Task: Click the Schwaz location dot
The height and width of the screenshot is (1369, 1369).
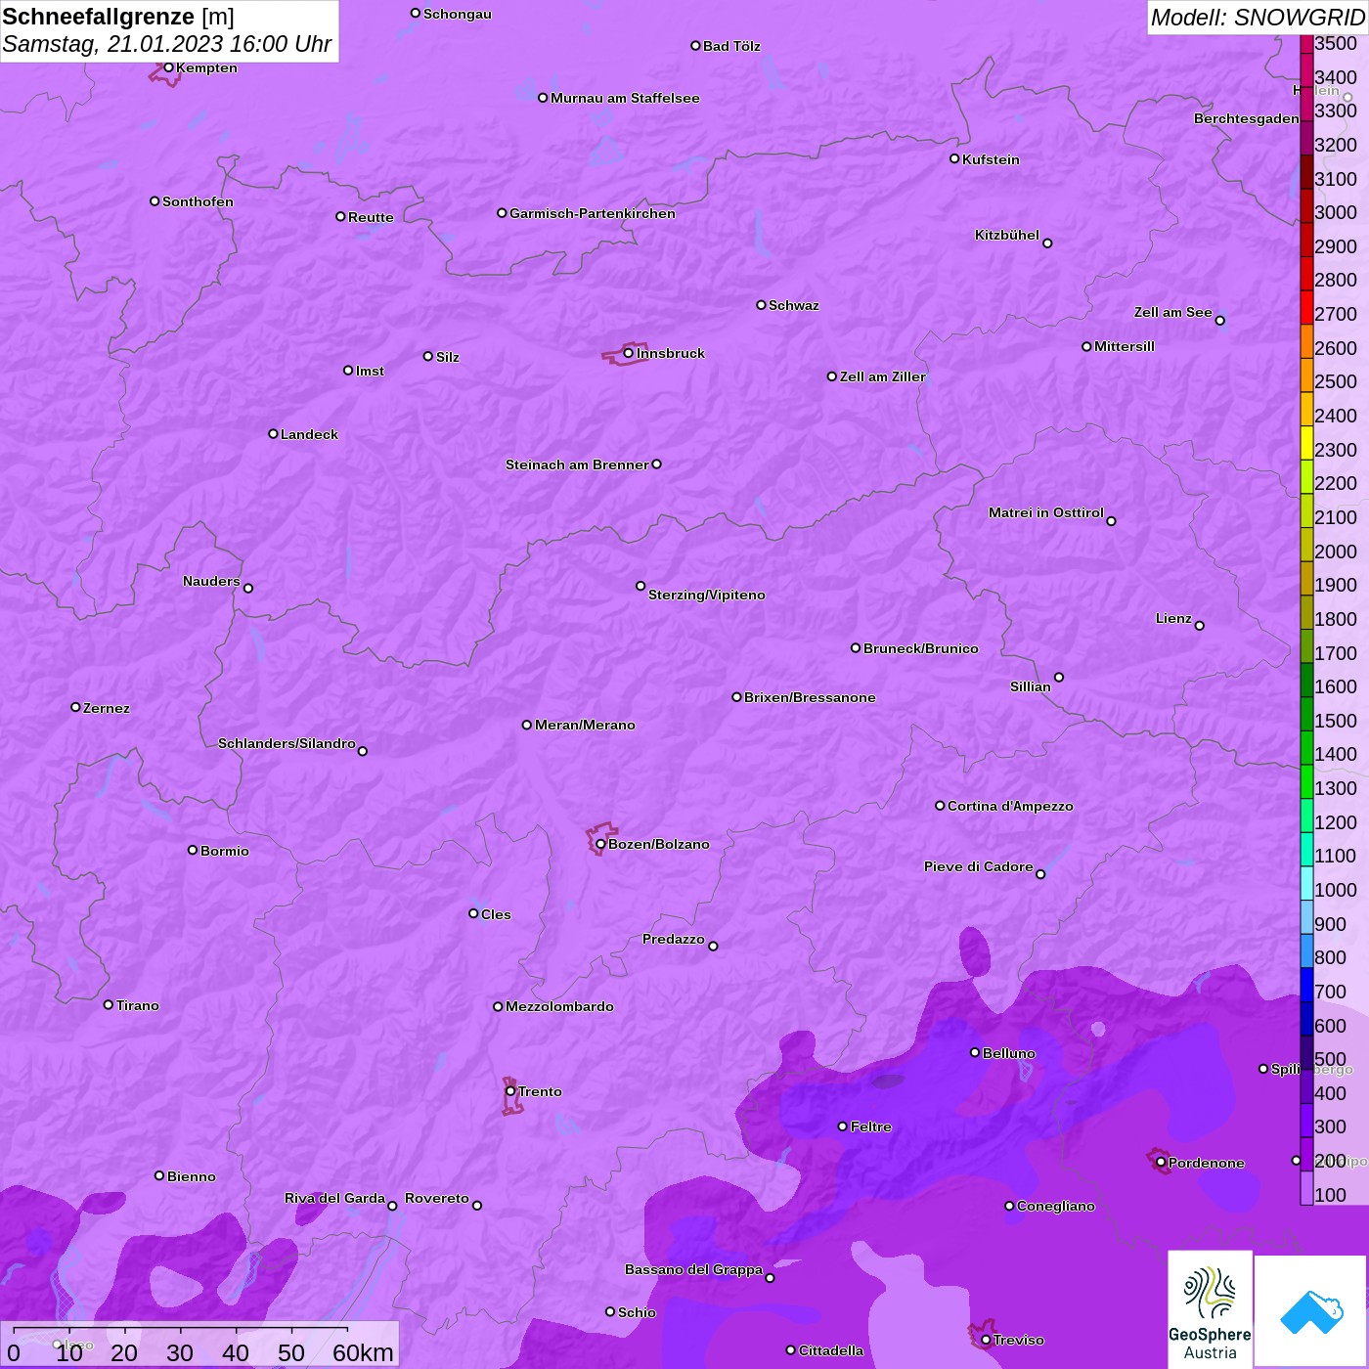Action: click(761, 305)
